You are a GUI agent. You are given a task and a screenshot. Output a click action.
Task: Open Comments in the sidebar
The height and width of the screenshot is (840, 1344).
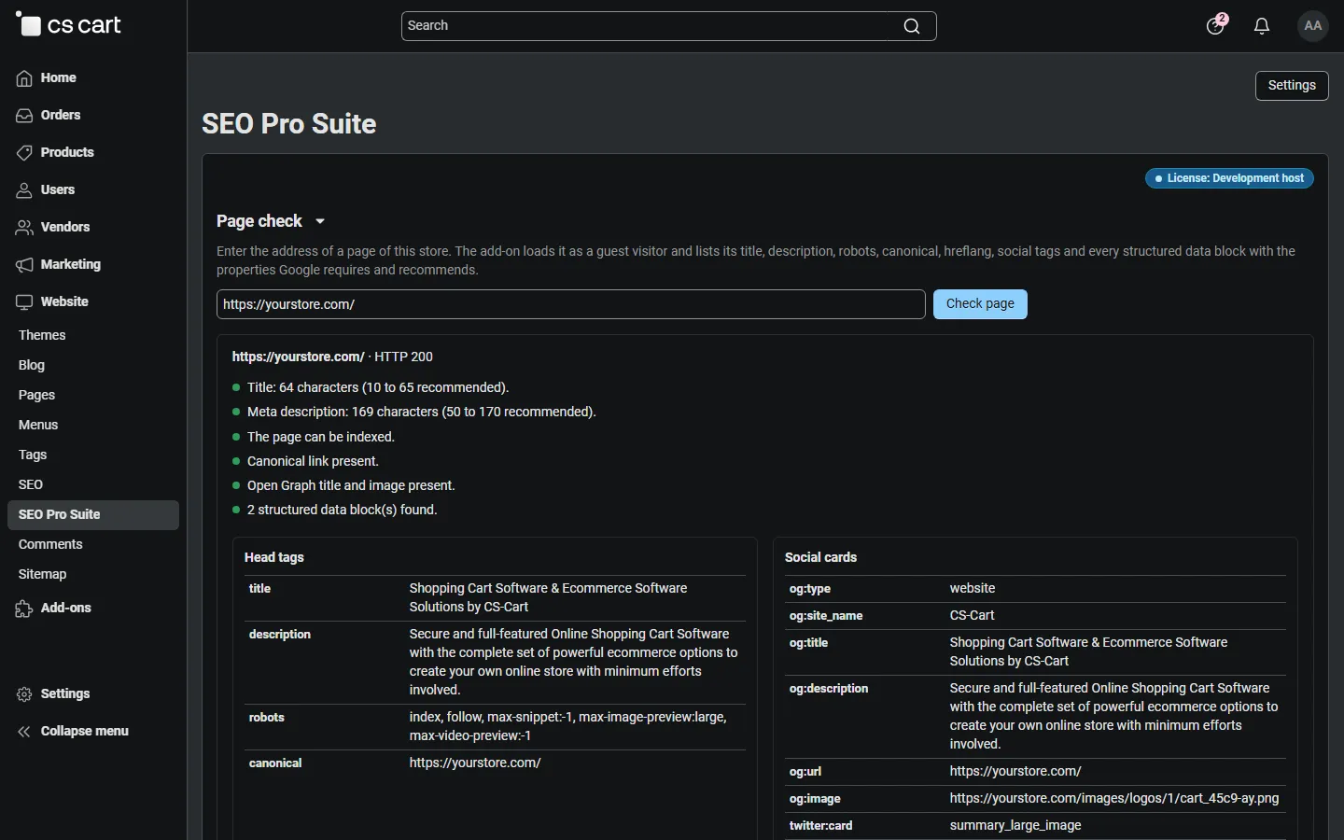pos(50,544)
